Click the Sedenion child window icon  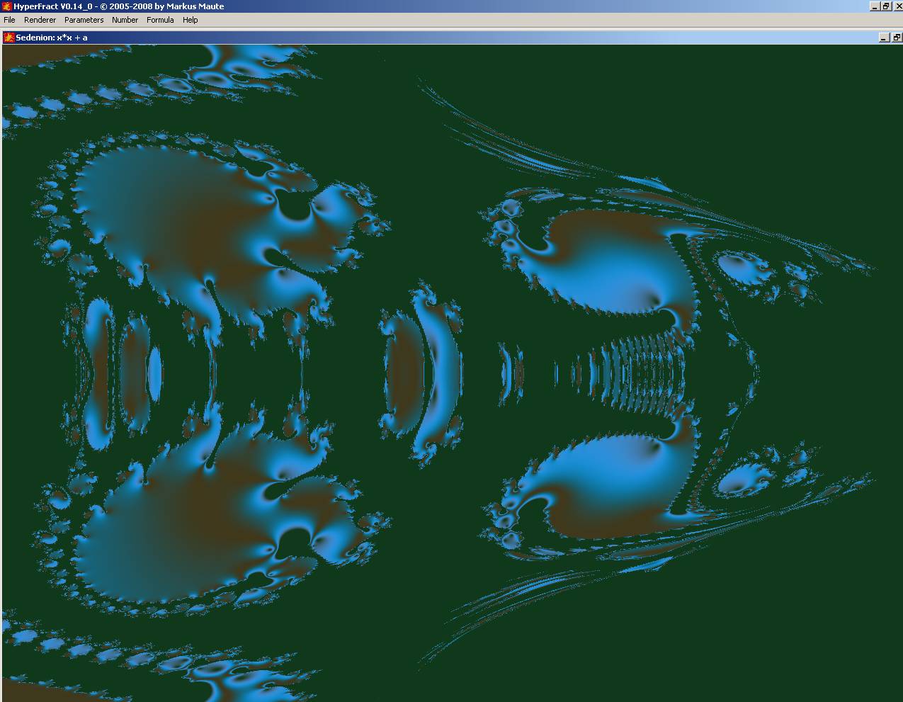tap(8, 38)
